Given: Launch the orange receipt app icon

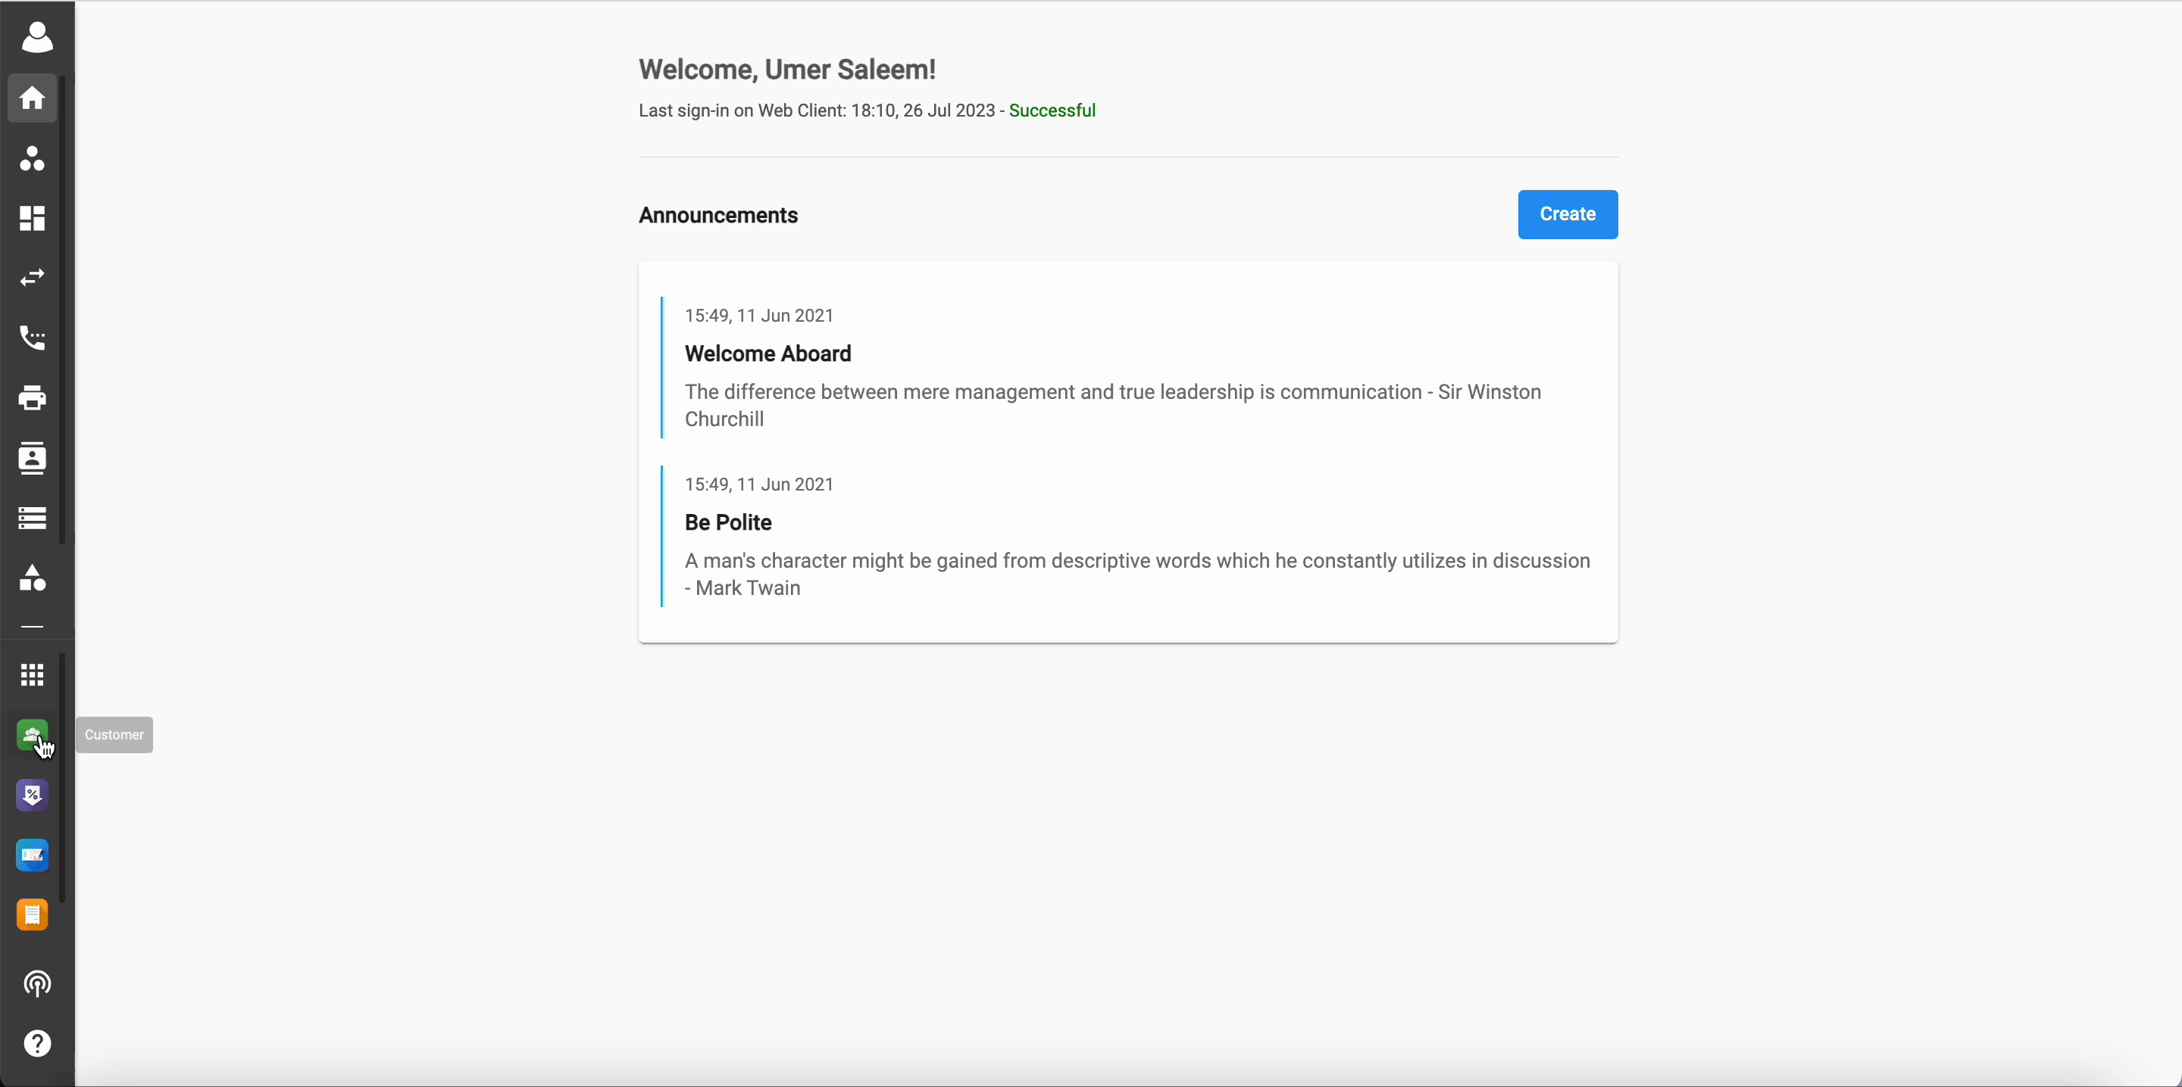Looking at the screenshot, I should 32,915.
